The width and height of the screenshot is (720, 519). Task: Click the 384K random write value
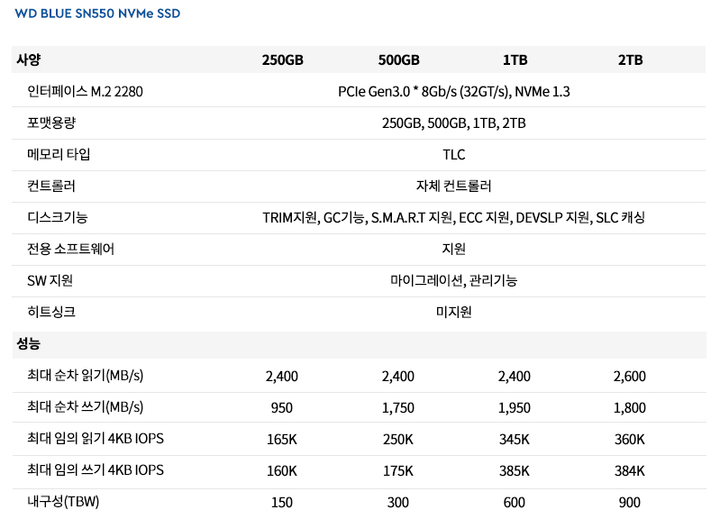point(630,471)
